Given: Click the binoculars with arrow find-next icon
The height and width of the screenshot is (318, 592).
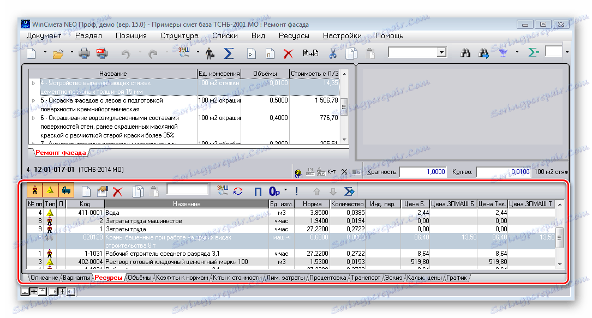Looking at the screenshot, I should (x=484, y=53).
